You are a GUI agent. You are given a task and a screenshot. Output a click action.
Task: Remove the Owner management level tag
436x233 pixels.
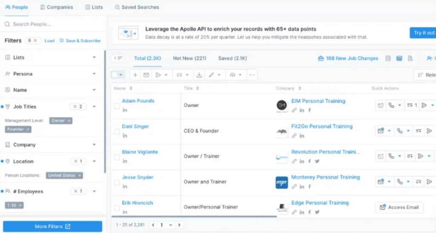pyautogui.click(x=69, y=121)
